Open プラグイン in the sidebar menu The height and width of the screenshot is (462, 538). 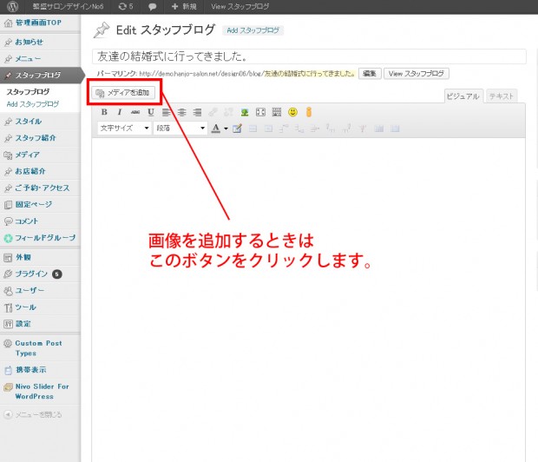pyautogui.click(x=31, y=274)
